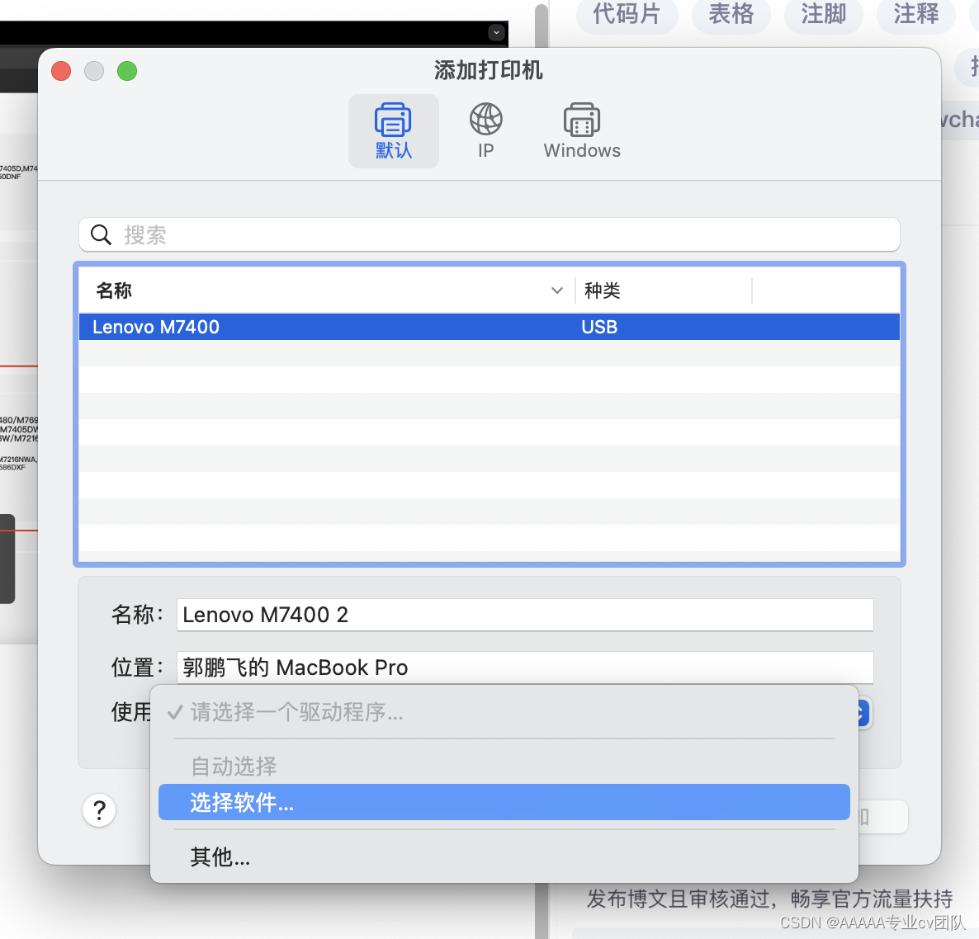The image size is (979, 939).
Task: Edit the 名称 field Lenovo M7400 2
Action: coord(524,615)
